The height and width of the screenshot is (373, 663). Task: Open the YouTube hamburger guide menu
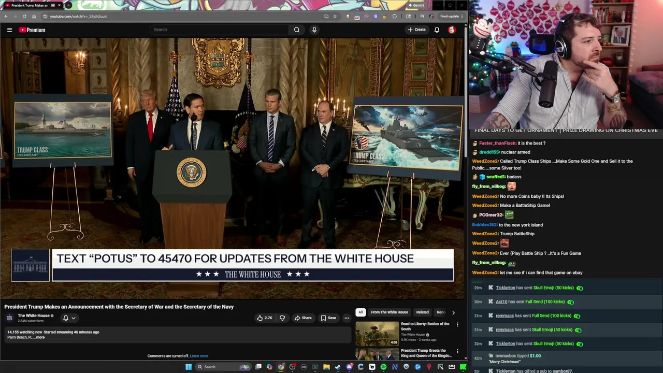pos(9,30)
